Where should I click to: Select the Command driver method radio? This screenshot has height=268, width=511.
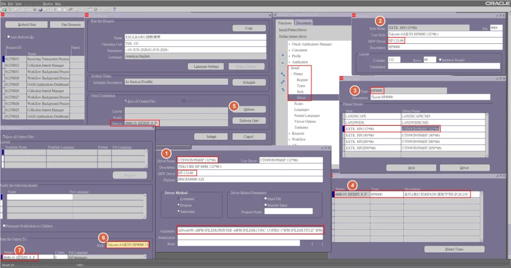[x=179, y=198]
